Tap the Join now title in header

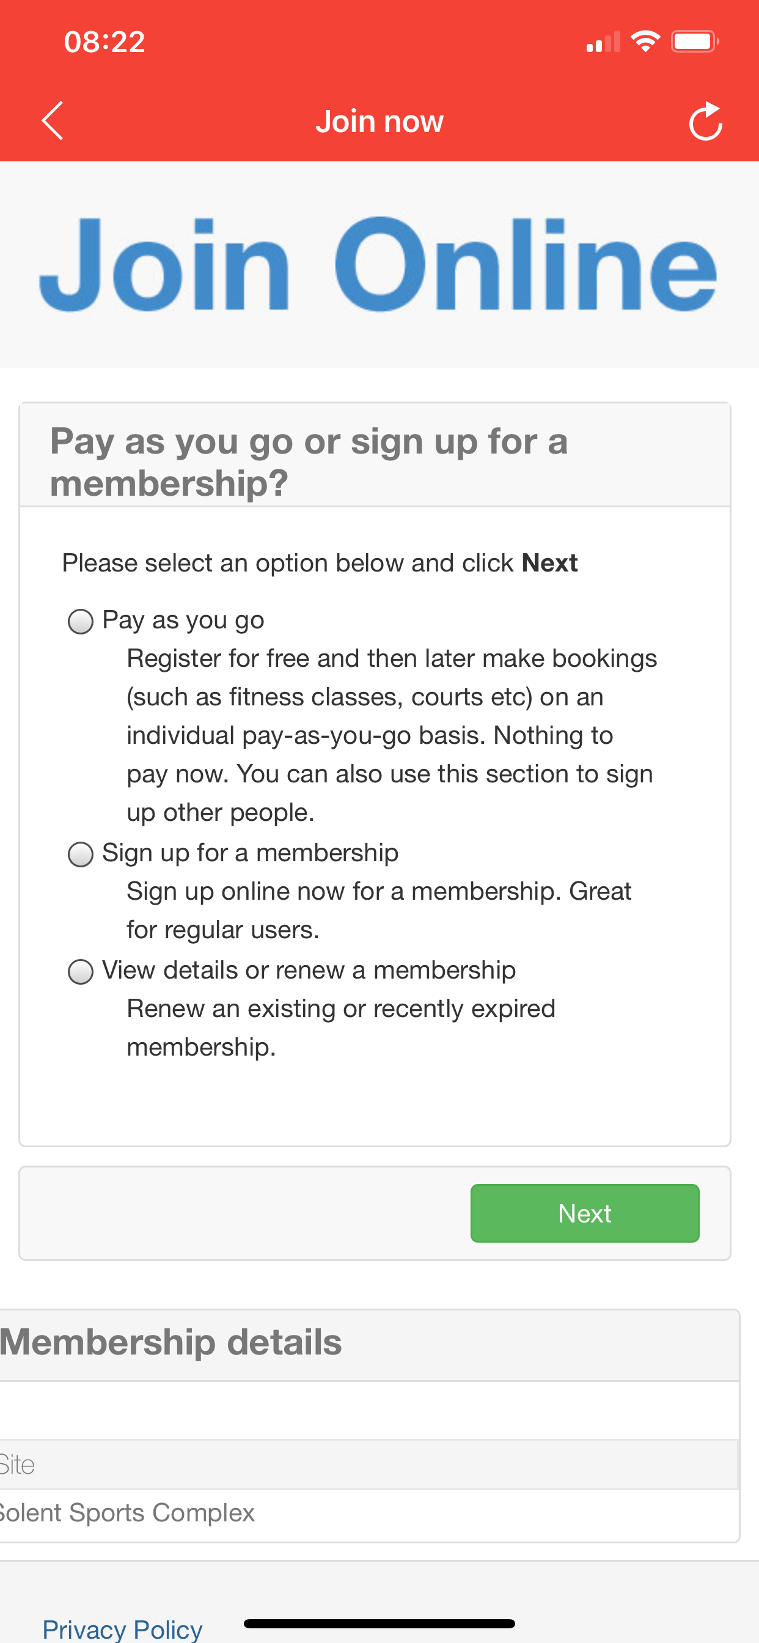[x=380, y=121]
